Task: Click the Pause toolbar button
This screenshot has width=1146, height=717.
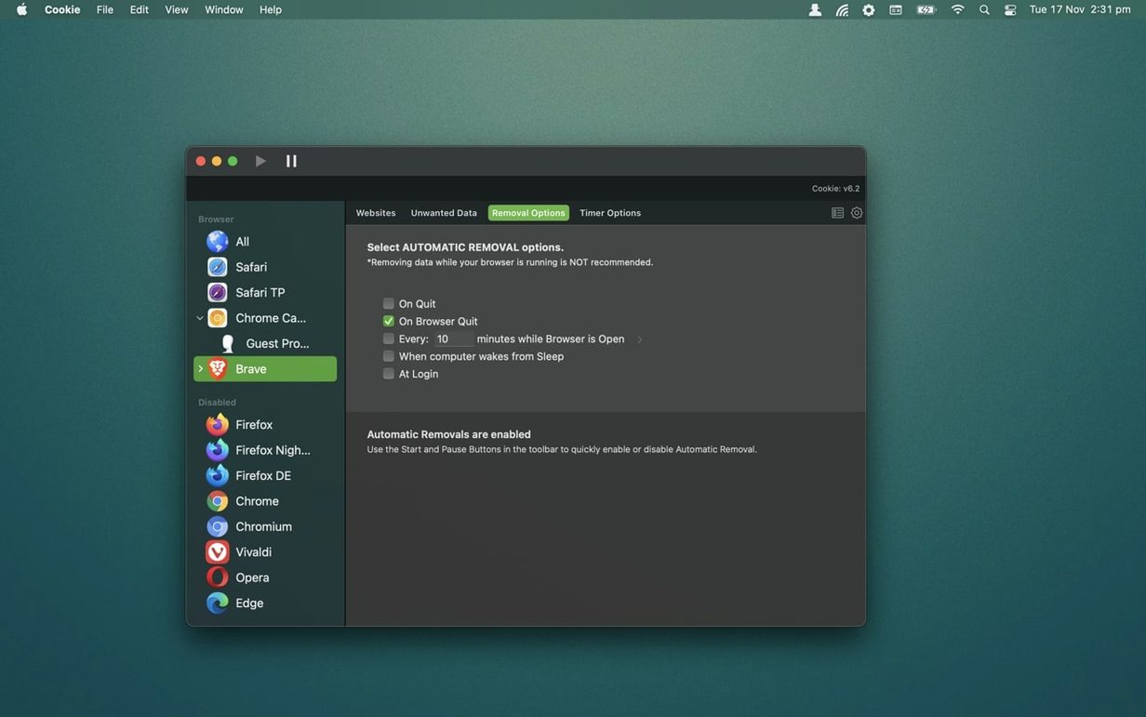Action: click(291, 161)
